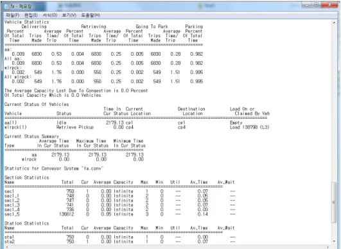The width and height of the screenshot is (341, 249).
Task: Click the 'Destination' column header
Action: coord(191,109)
